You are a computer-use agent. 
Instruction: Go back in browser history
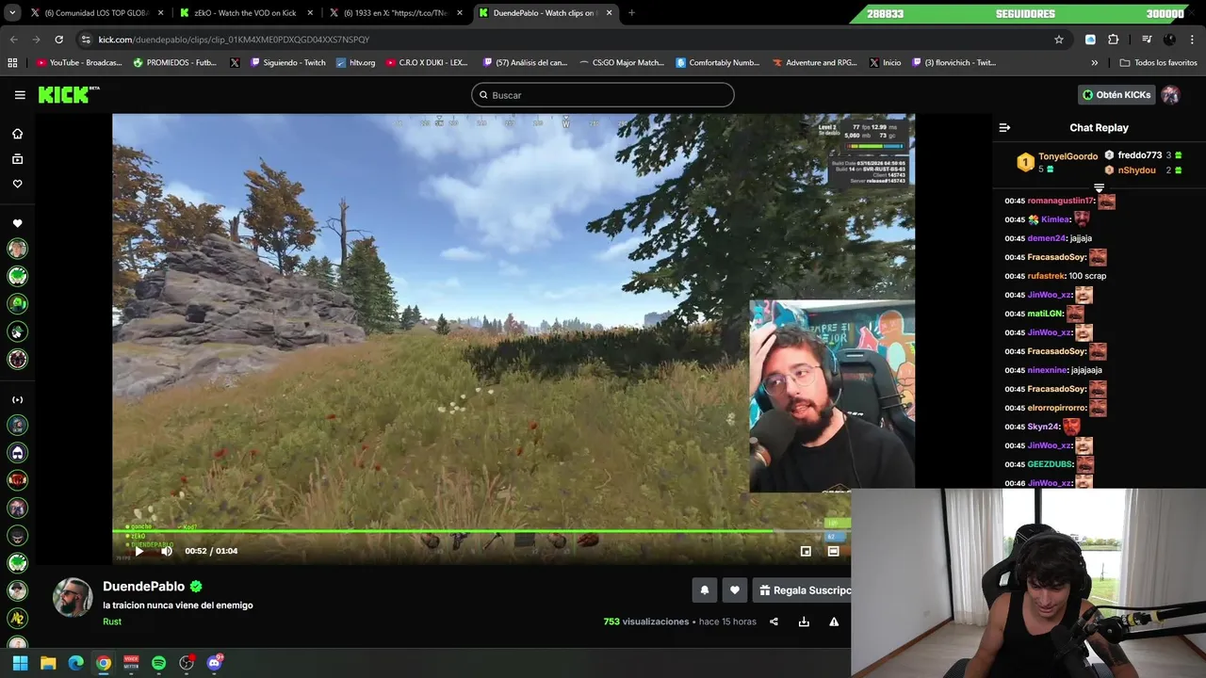click(x=13, y=40)
